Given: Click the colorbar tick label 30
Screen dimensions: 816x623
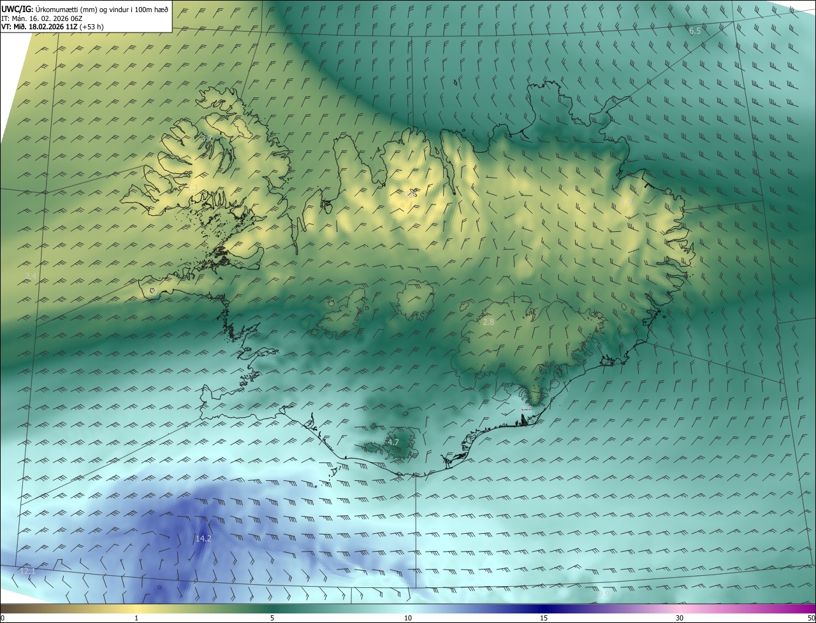Looking at the screenshot, I should (680, 619).
